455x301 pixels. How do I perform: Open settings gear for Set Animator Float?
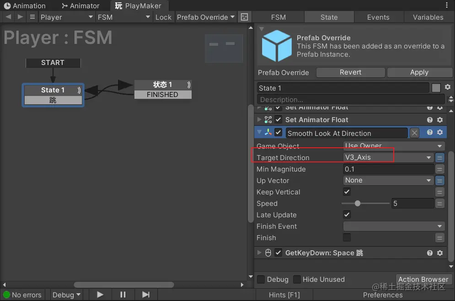click(x=440, y=120)
